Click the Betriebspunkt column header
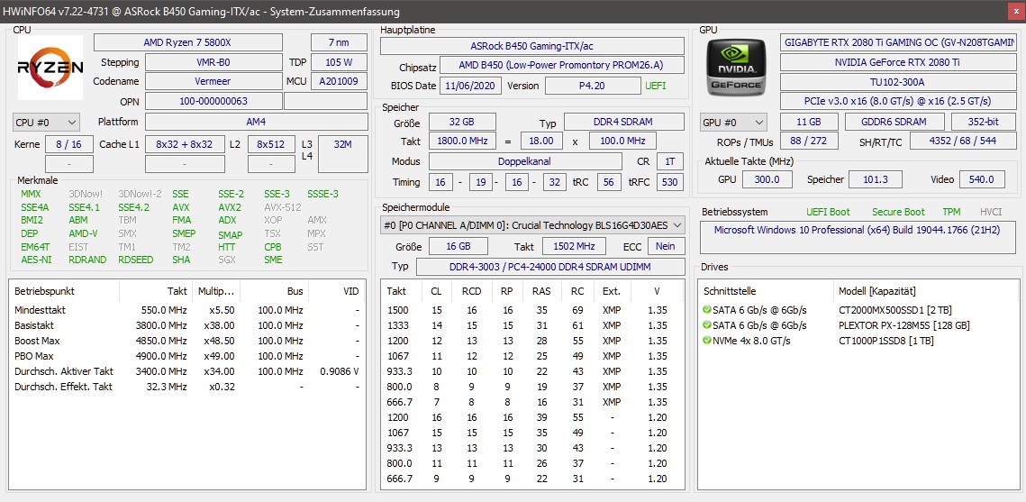The width and height of the screenshot is (1026, 502). point(44,290)
